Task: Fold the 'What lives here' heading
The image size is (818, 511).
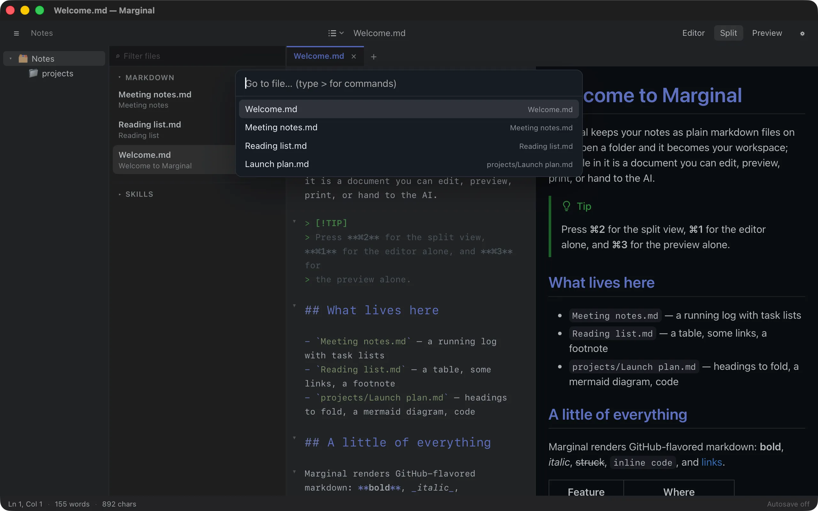Action: [294, 306]
